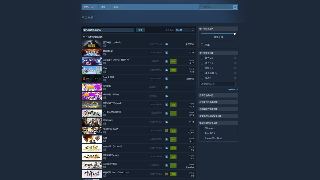Open the 浏览 dropdown menu

coord(104,7)
